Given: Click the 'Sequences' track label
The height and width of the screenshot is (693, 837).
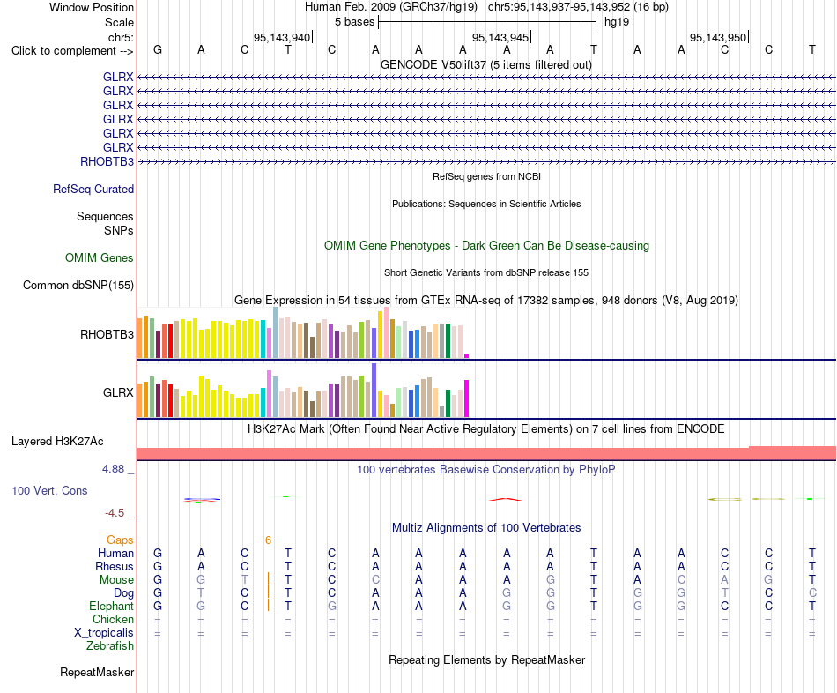Looking at the screenshot, I should [105, 216].
